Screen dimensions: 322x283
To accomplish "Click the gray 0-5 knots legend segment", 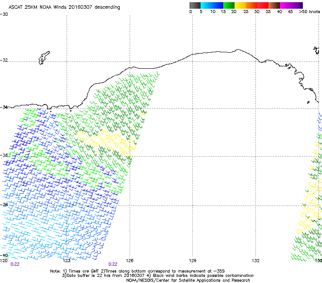I will (x=195, y=5).
